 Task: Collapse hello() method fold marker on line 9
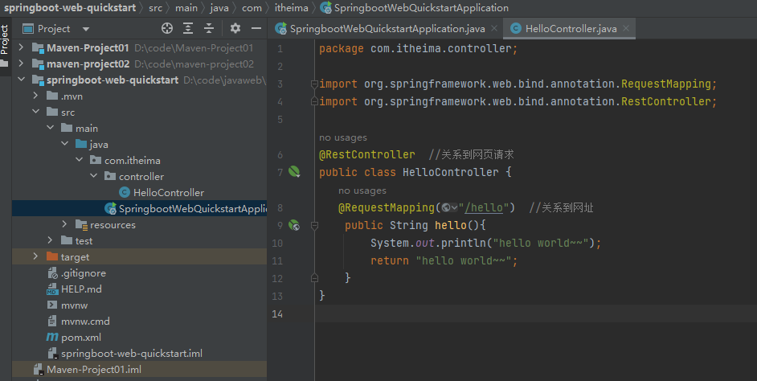(314, 225)
